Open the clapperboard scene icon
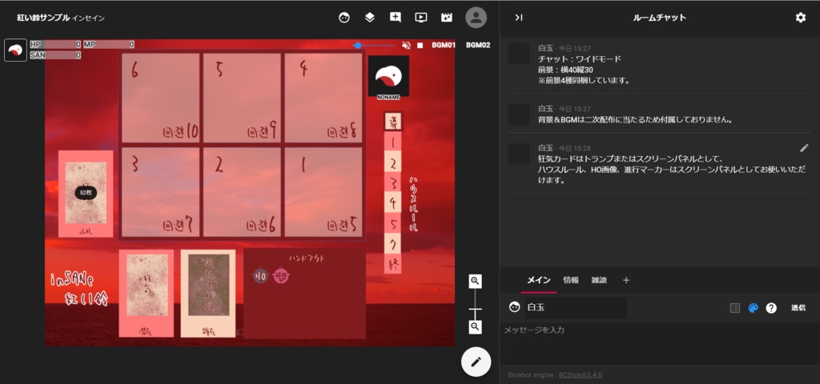This screenshot has width=820, height=384. [447, 18]
